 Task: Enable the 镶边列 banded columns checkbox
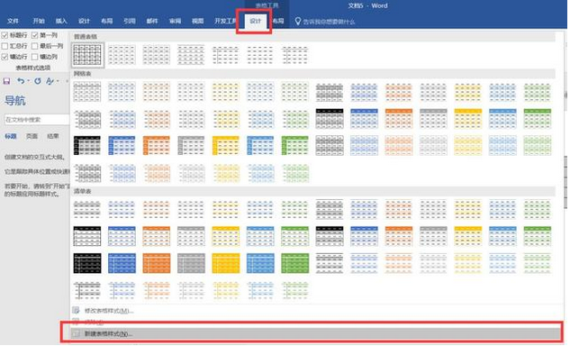pos(35,57)
